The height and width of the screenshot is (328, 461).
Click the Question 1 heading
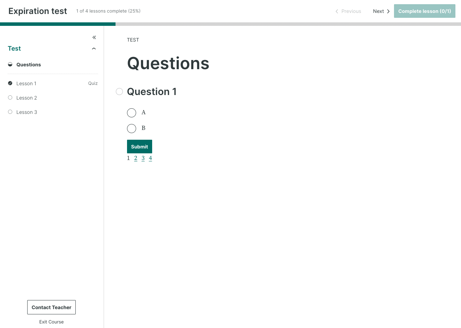click(152, 92)
